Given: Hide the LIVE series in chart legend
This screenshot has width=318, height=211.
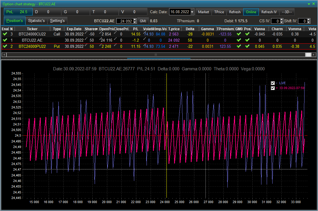Looking at the screenshot, I should [273, 83].
